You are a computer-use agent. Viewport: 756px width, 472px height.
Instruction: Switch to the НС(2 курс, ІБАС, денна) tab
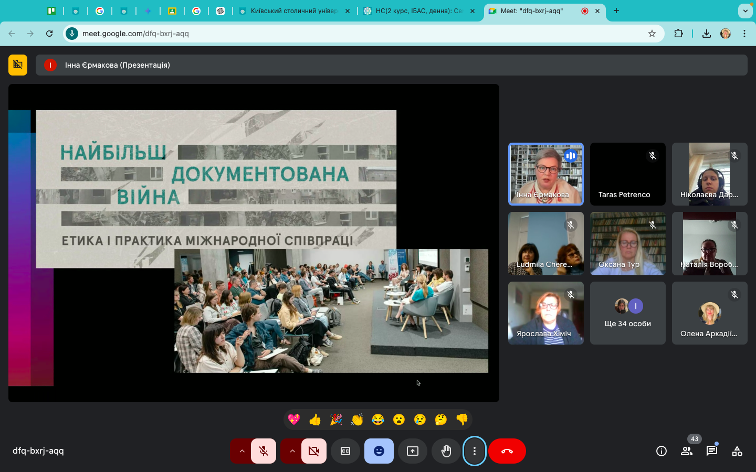pos(418,11)
